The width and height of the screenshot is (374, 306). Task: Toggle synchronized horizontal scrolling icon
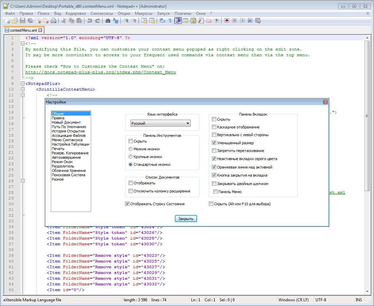pyautogui.click(x=152, y=21)
